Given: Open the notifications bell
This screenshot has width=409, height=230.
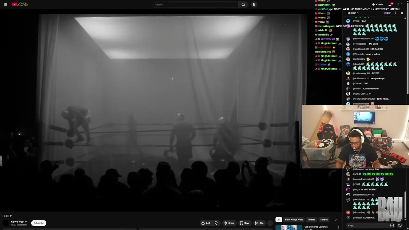Looking at the screenshot, I should (x=390, y=4).
